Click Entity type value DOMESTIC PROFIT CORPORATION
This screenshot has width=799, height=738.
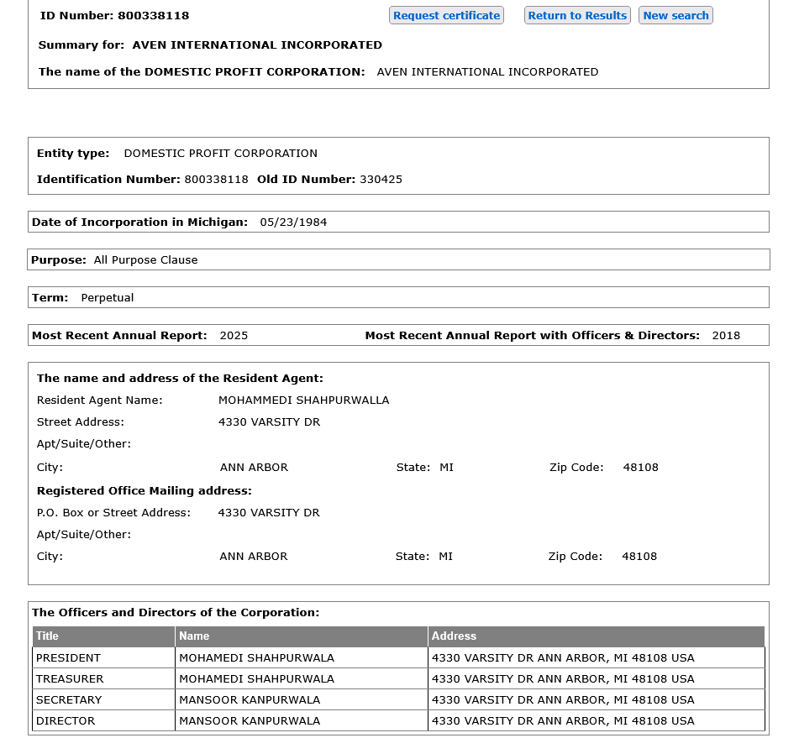(x=221, y=154)
